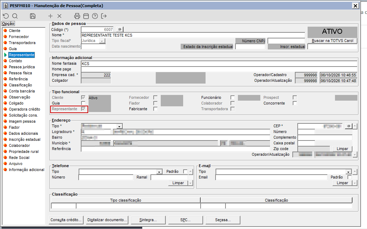Click the orange bullet beside Rede Social
367x229 pixels.
pos(5,158)
